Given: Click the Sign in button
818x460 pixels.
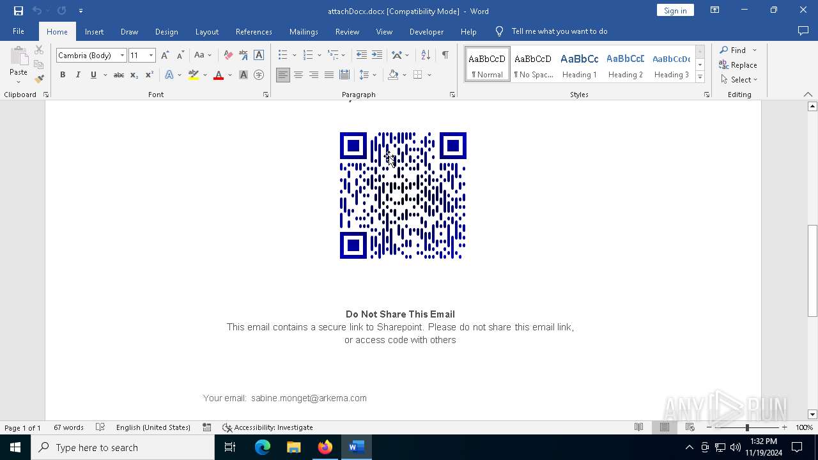Looking at the screenshot, I should 675,10.
